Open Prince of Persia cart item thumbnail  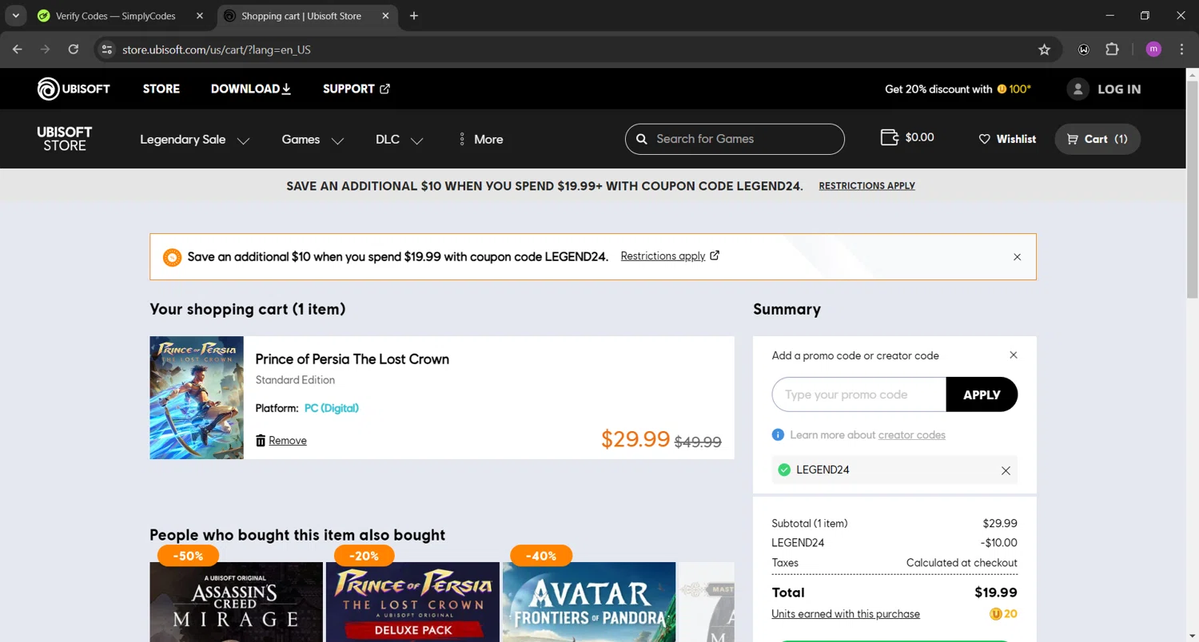[x=197, y=398]
